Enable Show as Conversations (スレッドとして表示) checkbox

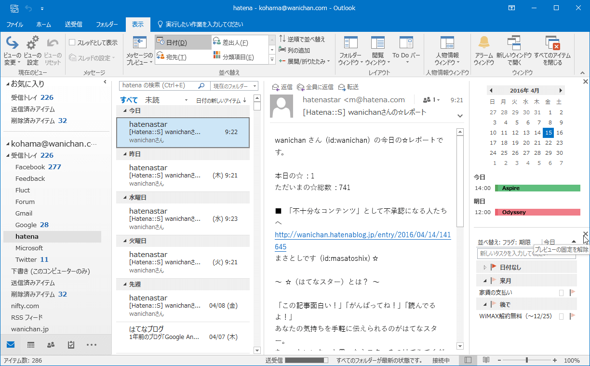coord(72,42)
